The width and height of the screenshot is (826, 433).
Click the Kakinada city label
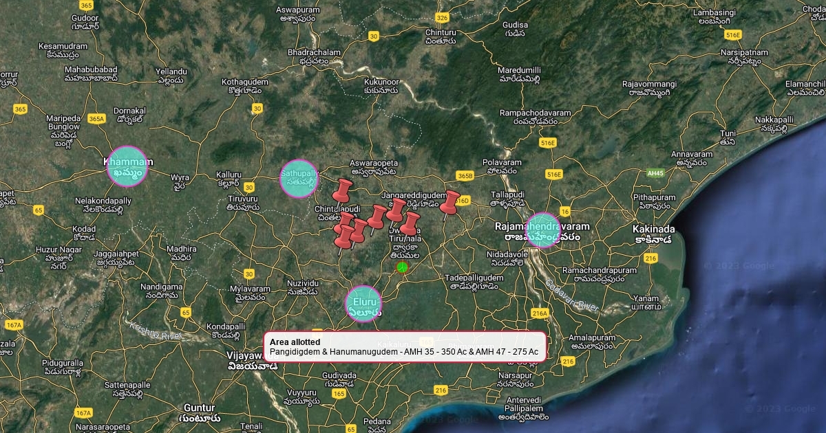(x=654, y=229)
